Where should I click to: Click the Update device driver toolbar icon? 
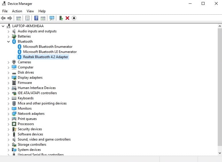pos(61,18)
